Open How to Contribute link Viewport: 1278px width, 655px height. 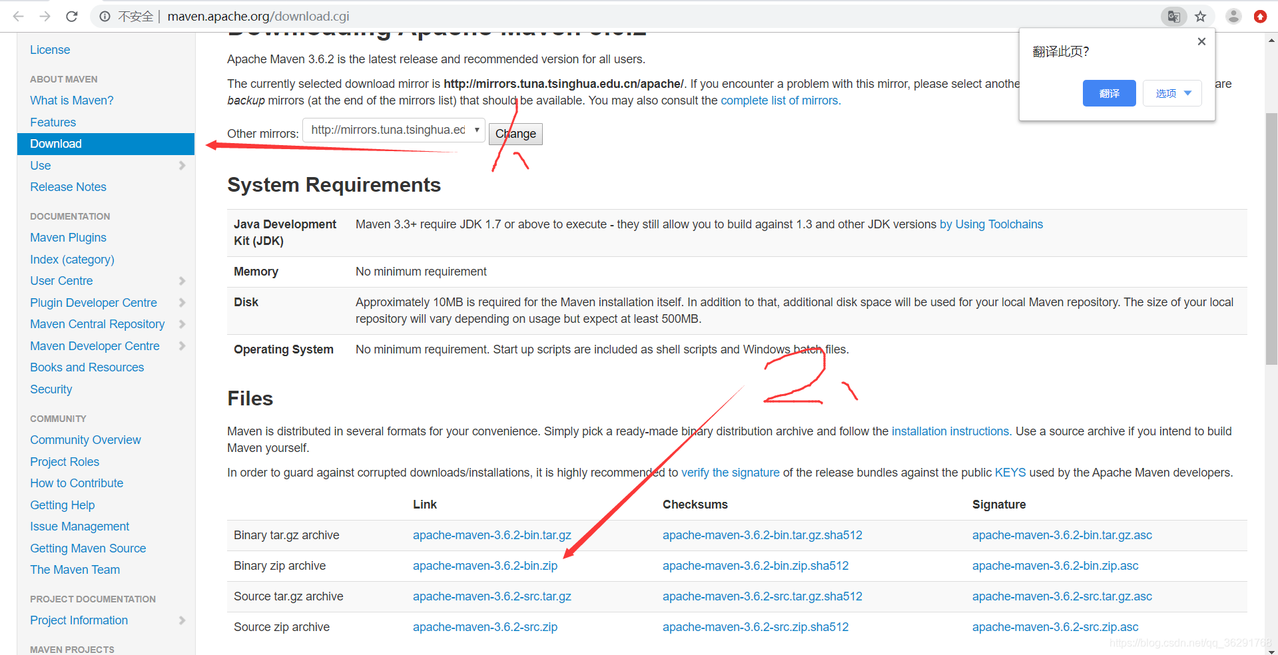pyautogui.click(x=77, y=483)
